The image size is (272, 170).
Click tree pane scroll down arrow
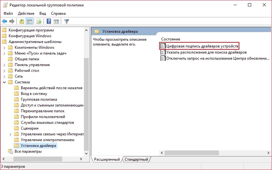86,153
